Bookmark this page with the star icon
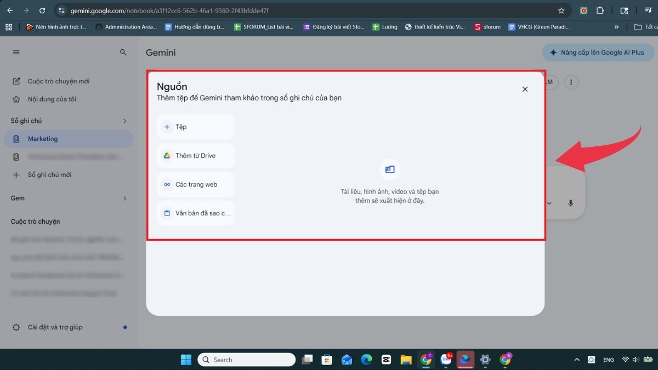This screenshot has width=658, height=370. pos(561,10)
